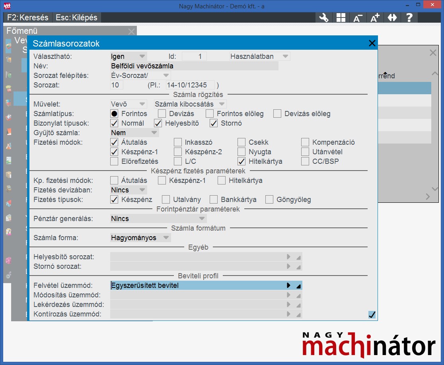Open the Gyűjtő számla dropdown

tap(134, 133)
